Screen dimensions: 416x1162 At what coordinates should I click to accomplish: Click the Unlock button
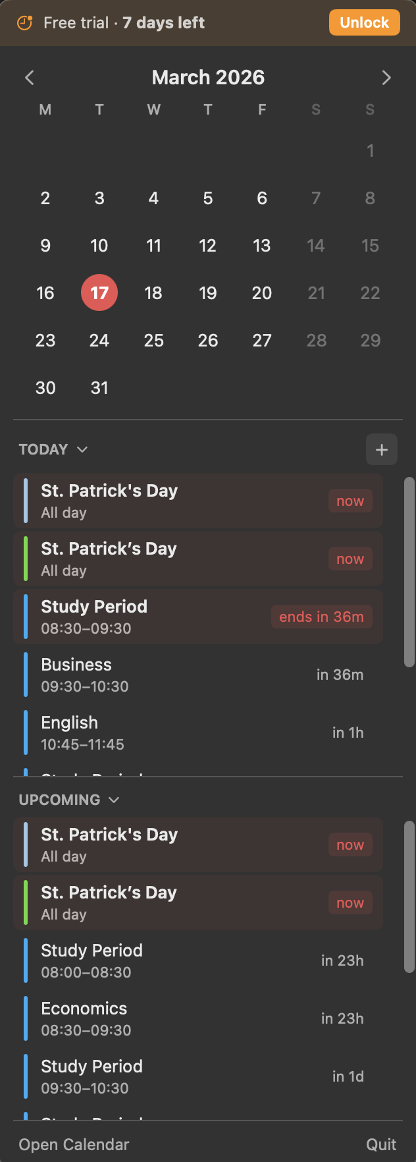(364, 22)
